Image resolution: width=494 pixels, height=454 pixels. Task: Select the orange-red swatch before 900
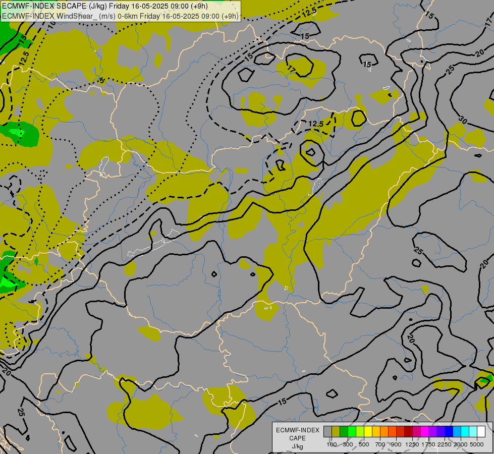(393, 432)
